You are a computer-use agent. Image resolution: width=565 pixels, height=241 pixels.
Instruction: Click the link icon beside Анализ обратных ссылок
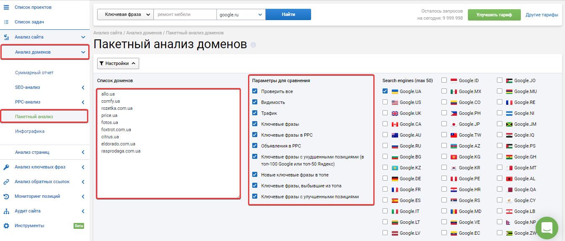click(x=6, y=181)
